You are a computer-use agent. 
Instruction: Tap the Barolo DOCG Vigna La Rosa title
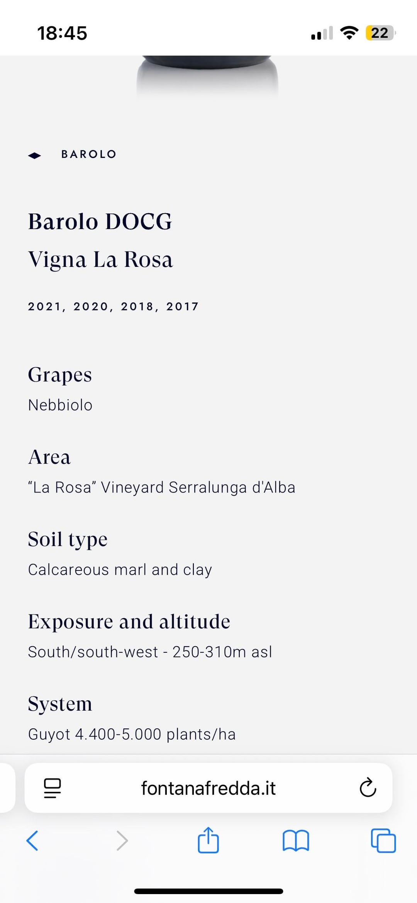(x=100, y=240)
